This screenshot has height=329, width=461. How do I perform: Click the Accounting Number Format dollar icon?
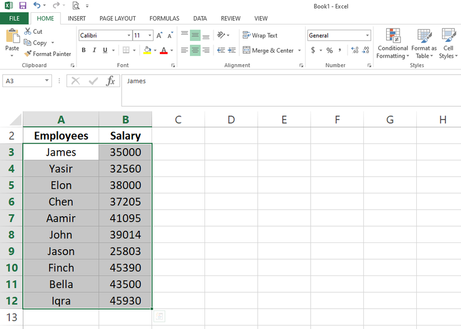click(x=313, y=50)
